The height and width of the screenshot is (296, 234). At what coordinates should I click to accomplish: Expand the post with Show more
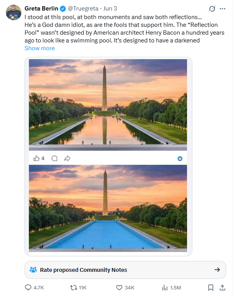(40, 48)
